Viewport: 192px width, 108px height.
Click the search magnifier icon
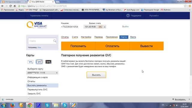(x=55, y=41)
